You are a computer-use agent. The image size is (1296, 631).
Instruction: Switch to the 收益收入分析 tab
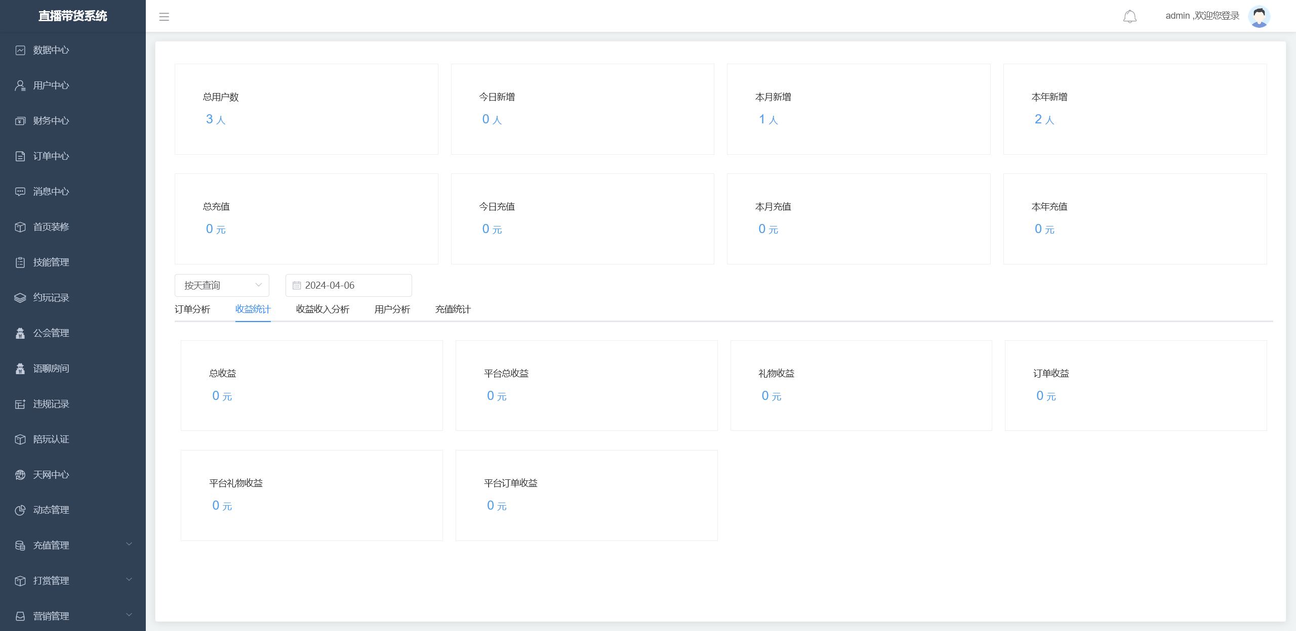pos(322,309)
